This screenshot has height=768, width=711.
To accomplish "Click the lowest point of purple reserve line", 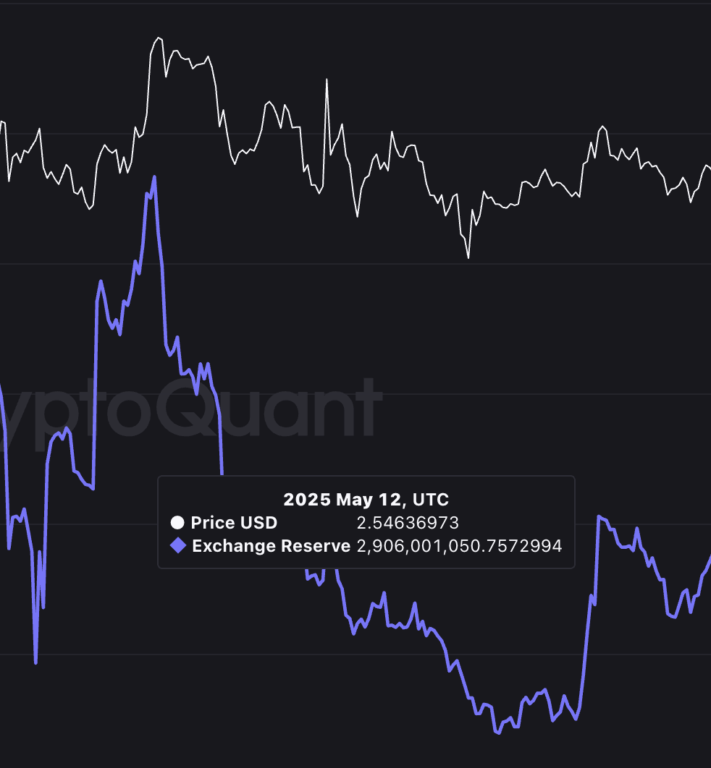I will [x=497, y=733].
